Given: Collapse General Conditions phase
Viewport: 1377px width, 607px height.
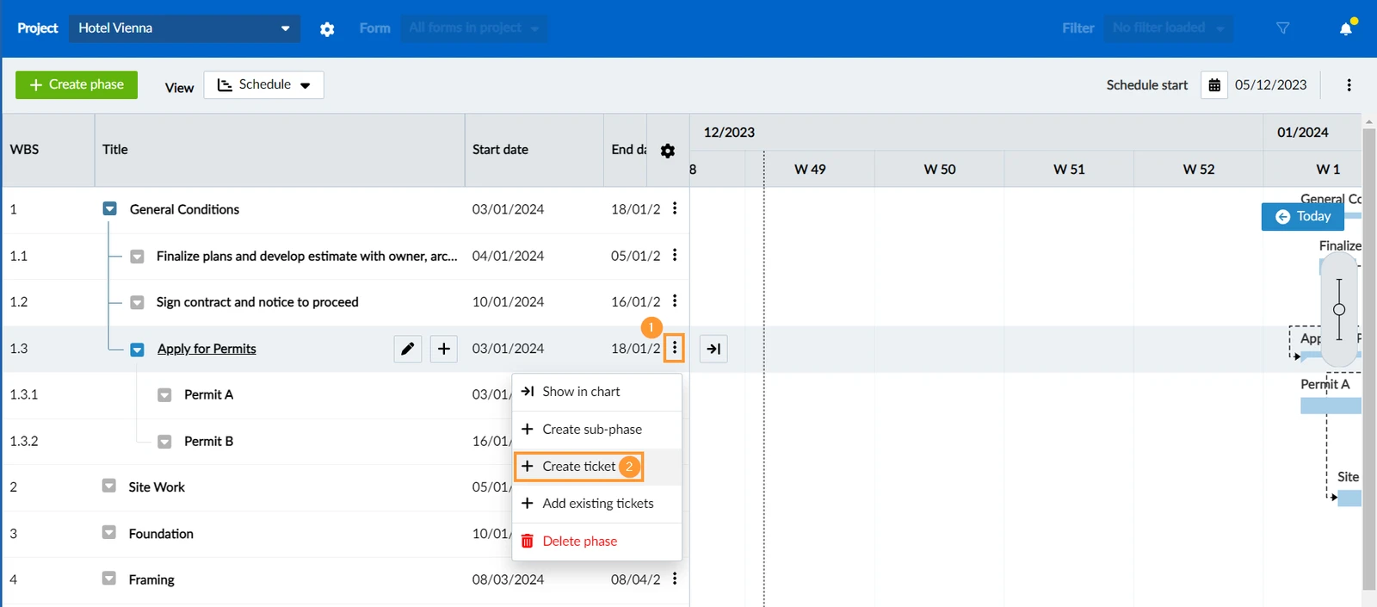Looking at the screenshot, I should click(x=109, y=208).
